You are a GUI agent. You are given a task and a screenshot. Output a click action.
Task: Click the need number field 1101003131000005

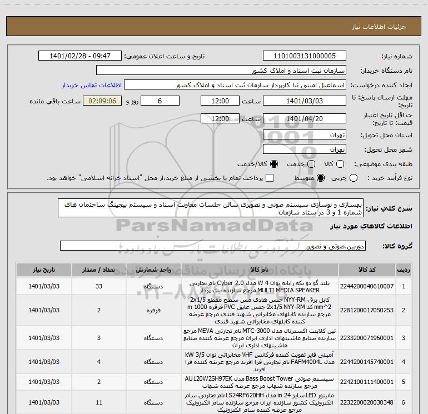[305, 56]
